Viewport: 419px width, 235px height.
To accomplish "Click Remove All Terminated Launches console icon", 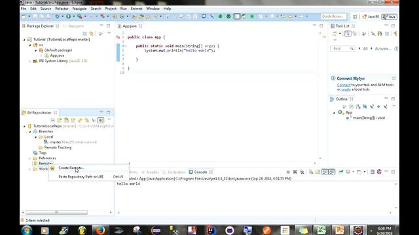I will tap(302, 172).
